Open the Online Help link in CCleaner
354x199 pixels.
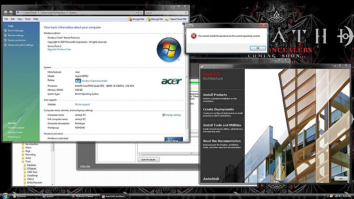click(85, 166)
